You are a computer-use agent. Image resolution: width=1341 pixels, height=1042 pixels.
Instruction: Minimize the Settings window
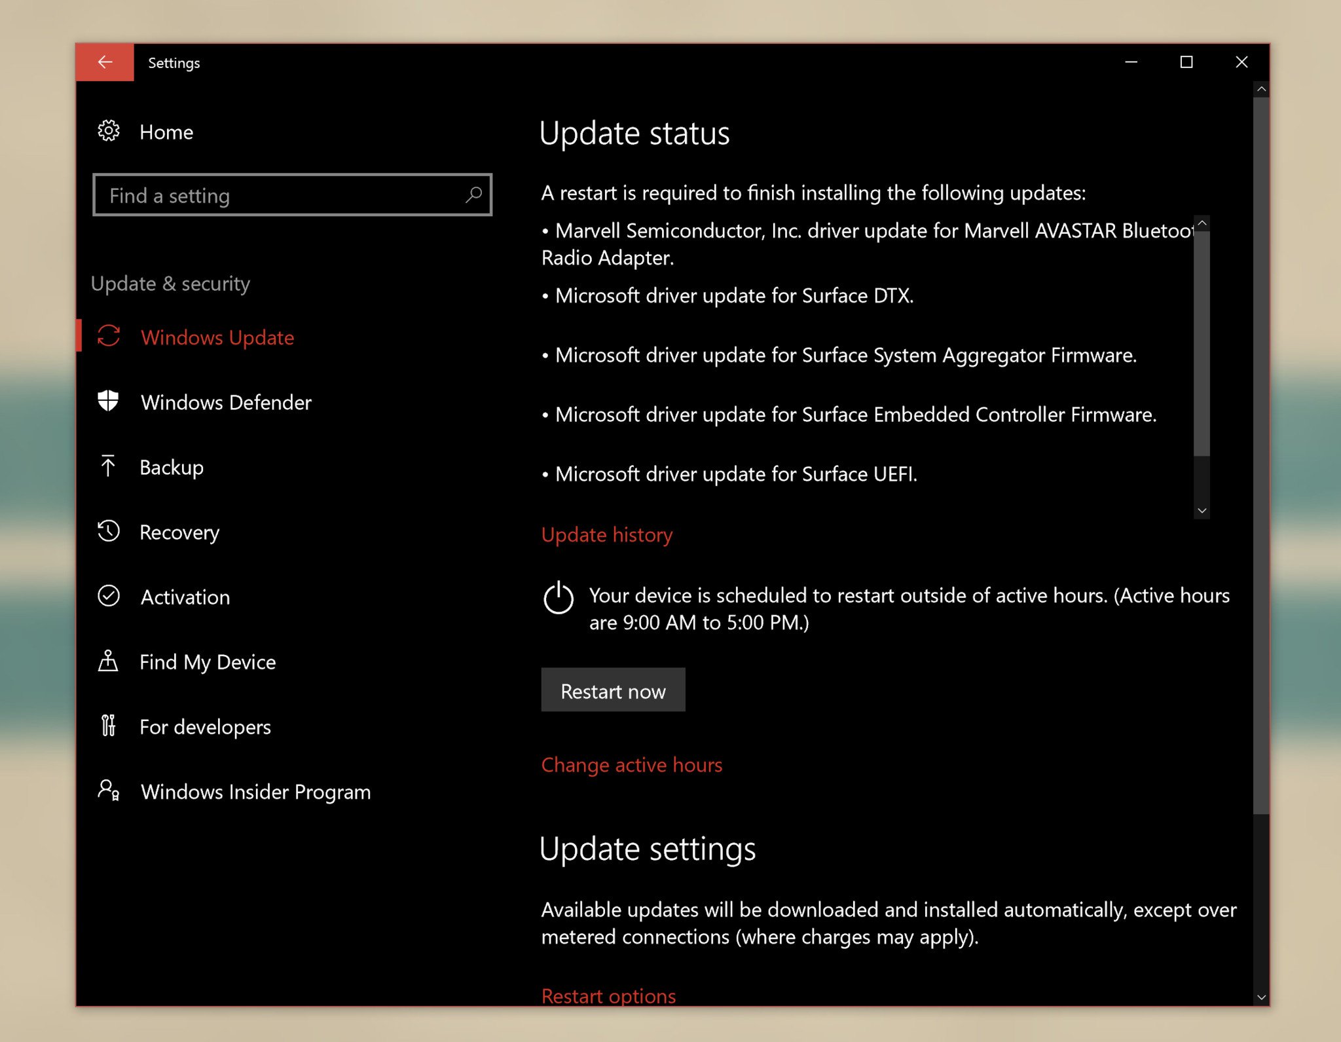[1131, 62]
